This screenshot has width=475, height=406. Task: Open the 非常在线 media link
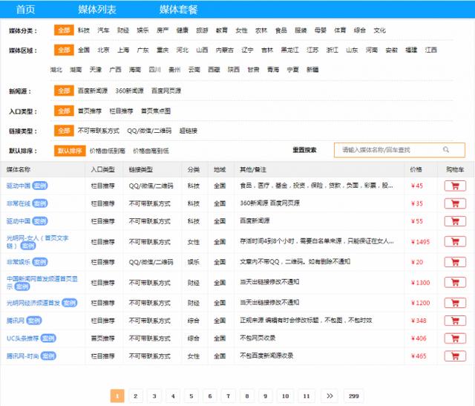tap(18, 204)
